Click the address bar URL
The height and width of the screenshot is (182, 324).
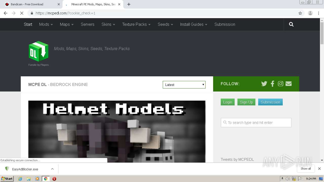[65, 13]
